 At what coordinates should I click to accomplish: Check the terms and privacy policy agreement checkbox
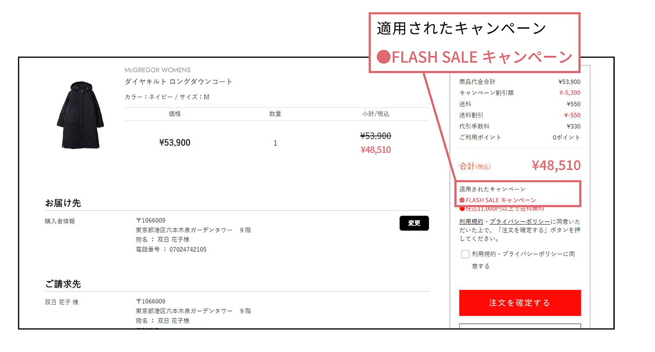(465, 254)
